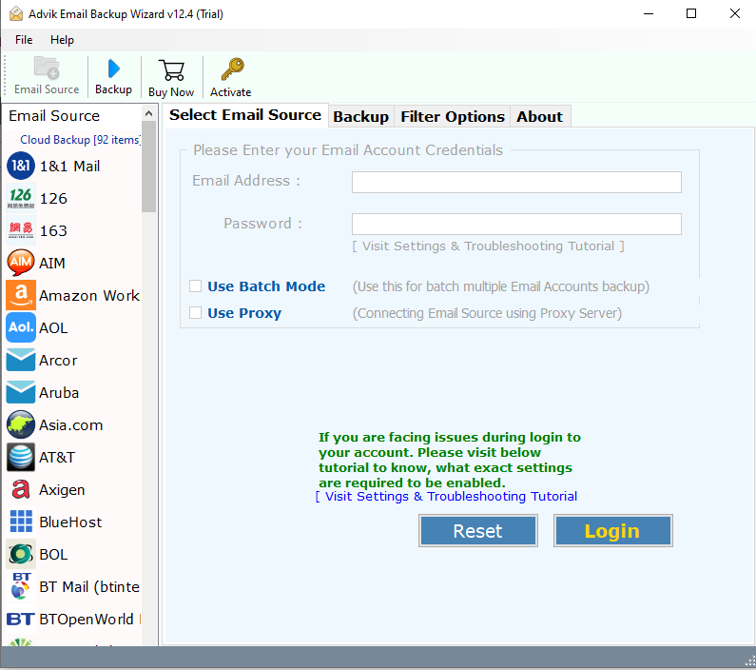Select the BT Mail icon
This screenshot has width=756, height=670.
(x=21, y=585)
